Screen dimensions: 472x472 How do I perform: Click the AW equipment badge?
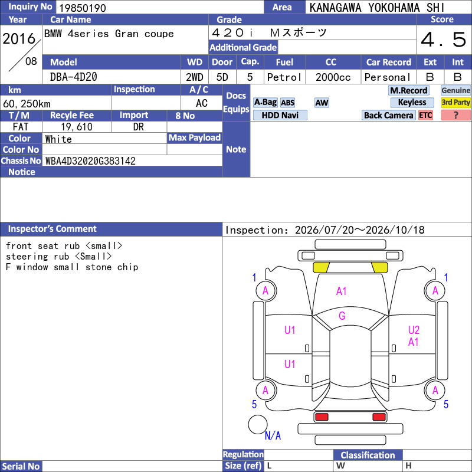[x=322, y=103]
